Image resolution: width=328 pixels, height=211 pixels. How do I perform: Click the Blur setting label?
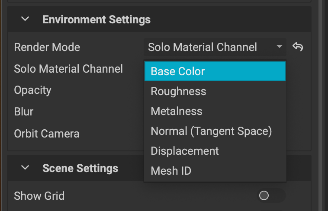point(23,112)
